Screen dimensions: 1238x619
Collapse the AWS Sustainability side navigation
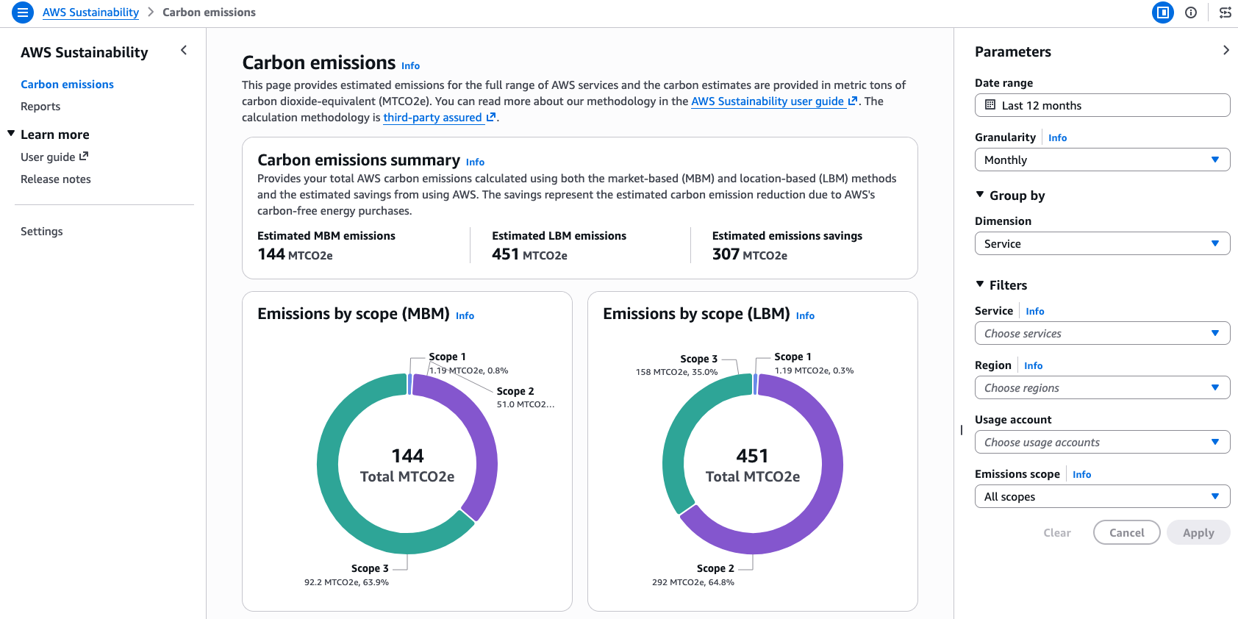[184, 50]
